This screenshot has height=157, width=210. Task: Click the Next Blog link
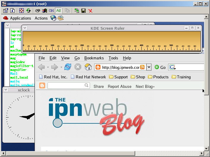[x=145, y=86]
